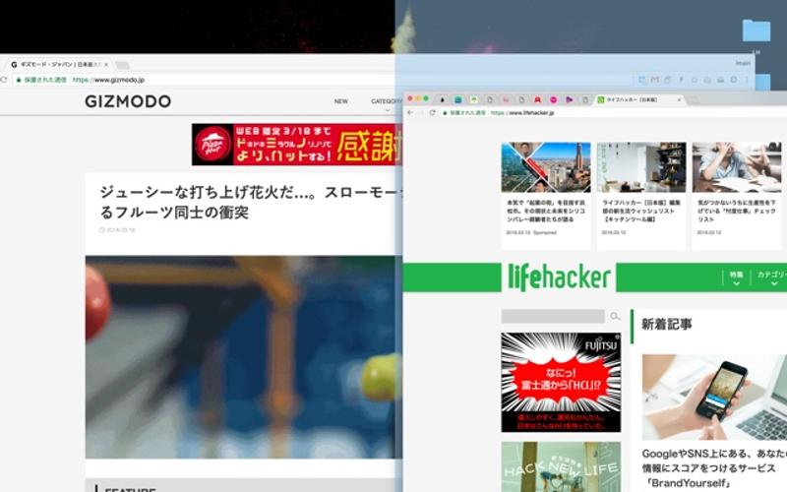Click the Gizmodo article's fruit photo

point(243,357)
